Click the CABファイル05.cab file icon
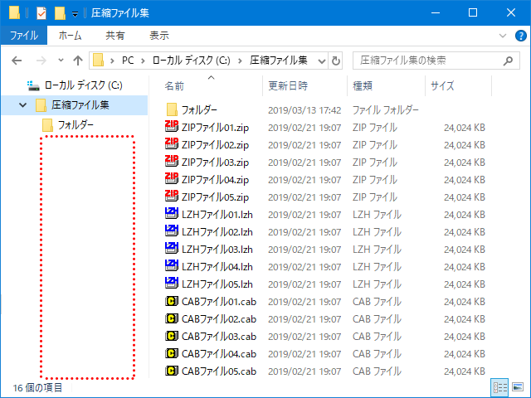This screenshot has height=398, width=531. pos(172,371)
